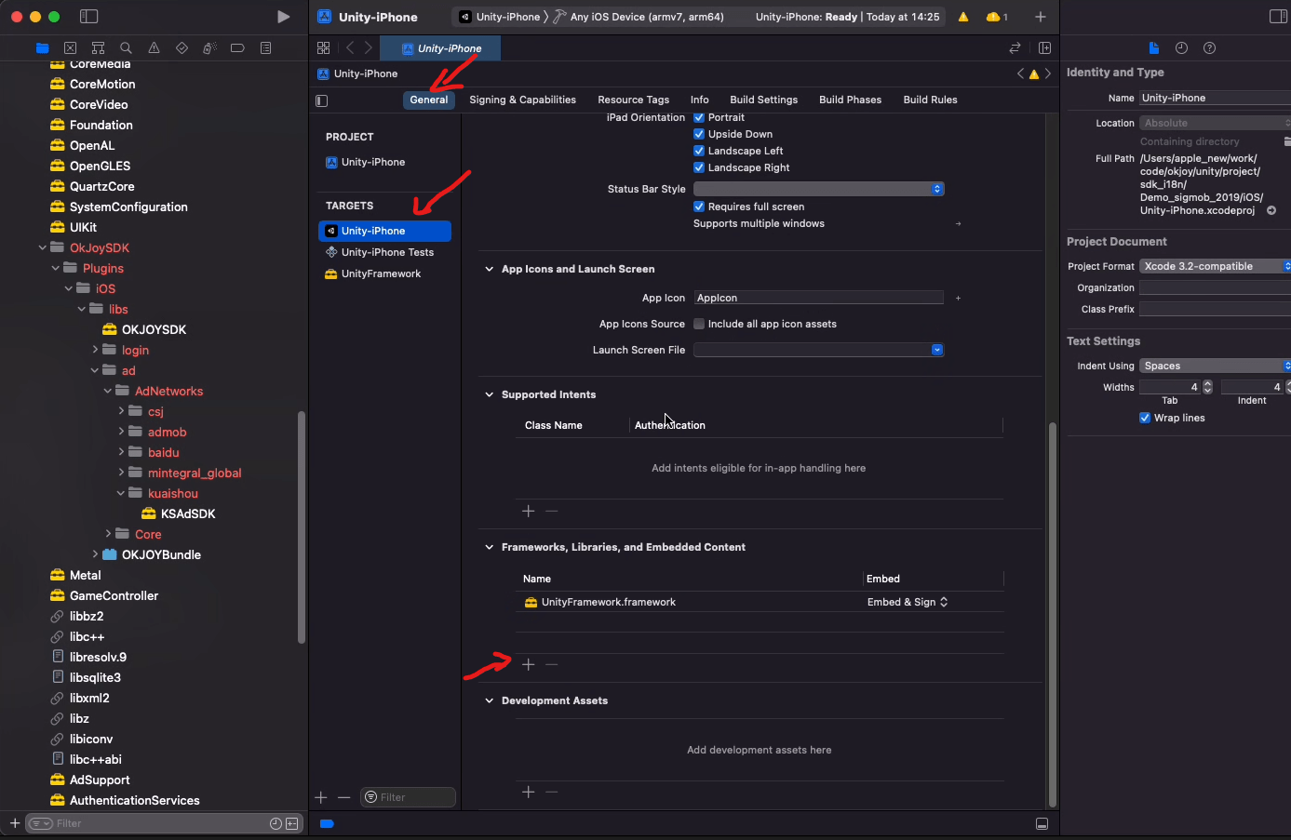Go back in editor history
The height and width of the screenshot is (840, 1291).
(350, 48)
